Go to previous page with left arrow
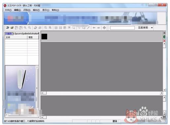Screen dimensions: 170x125 pos(94,28)
